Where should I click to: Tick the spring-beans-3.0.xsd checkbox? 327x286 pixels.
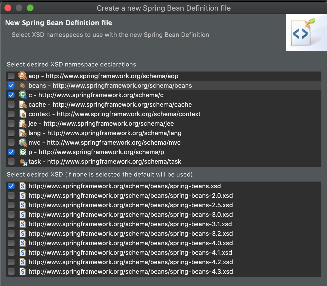(x=11, y=214)
